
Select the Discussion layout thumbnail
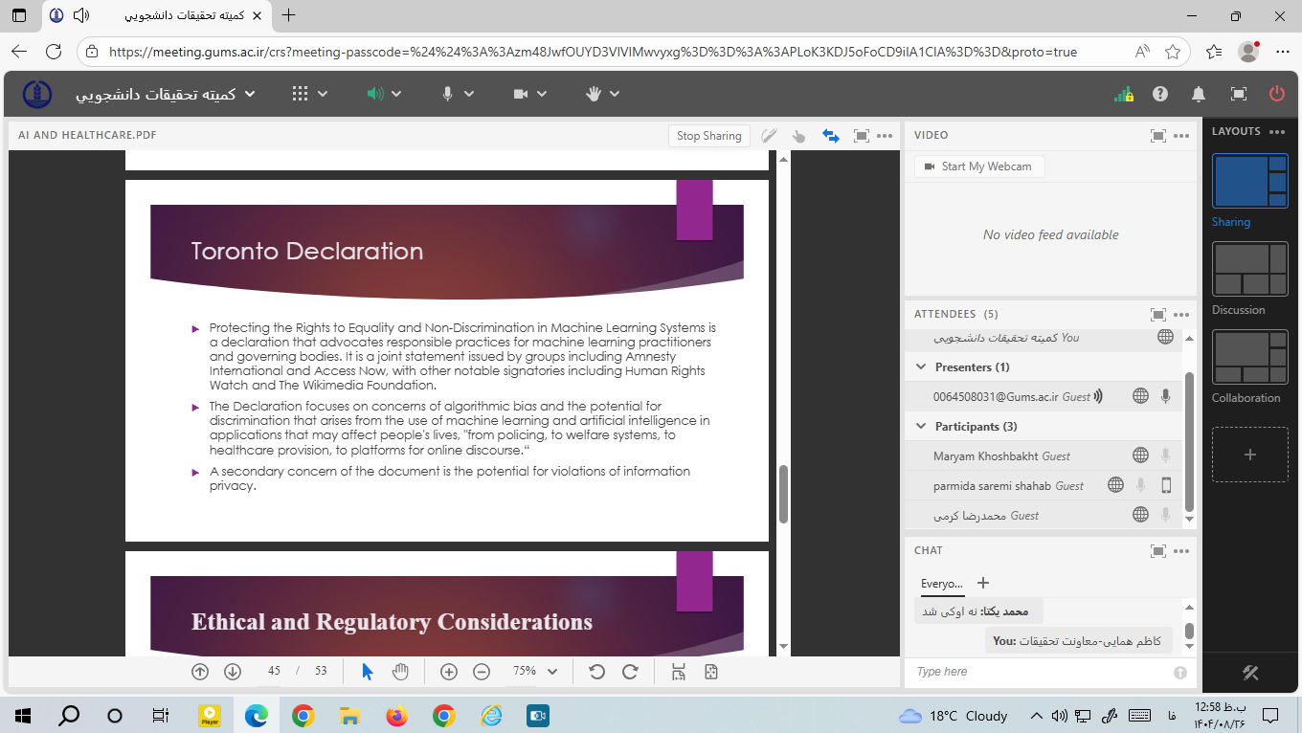(x=1249, y=271)
